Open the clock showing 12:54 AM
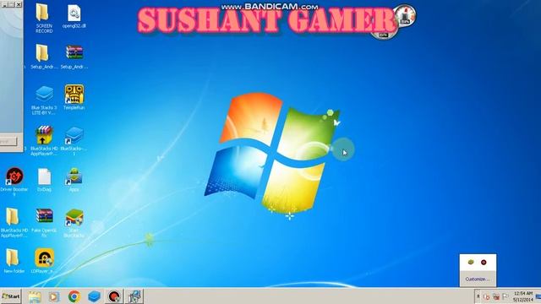 pos(523,296)
